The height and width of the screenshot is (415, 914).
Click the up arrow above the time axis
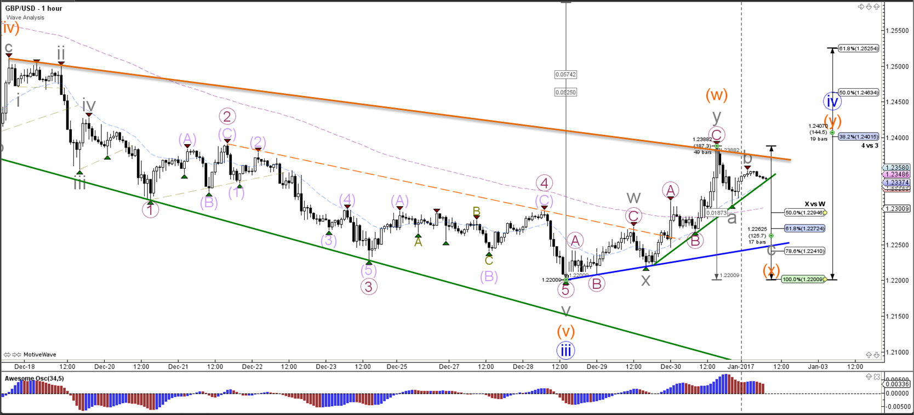click(x=869, y=355)
